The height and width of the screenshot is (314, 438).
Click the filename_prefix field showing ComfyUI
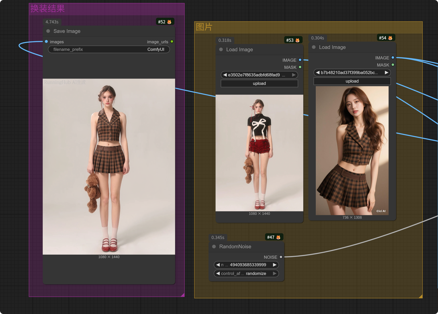click(x=109, y=49)
